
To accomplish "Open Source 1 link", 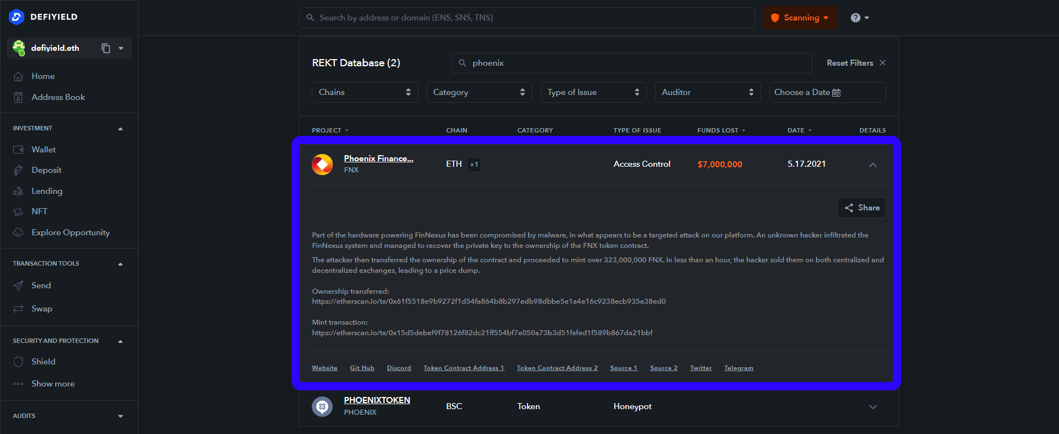I will click(624, 368).
